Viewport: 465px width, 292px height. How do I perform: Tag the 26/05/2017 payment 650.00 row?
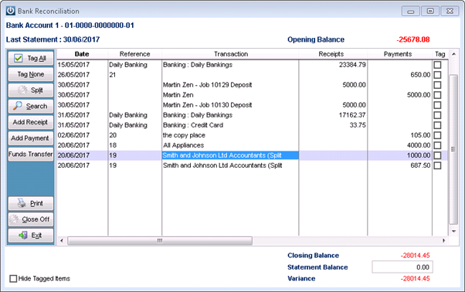437,75
